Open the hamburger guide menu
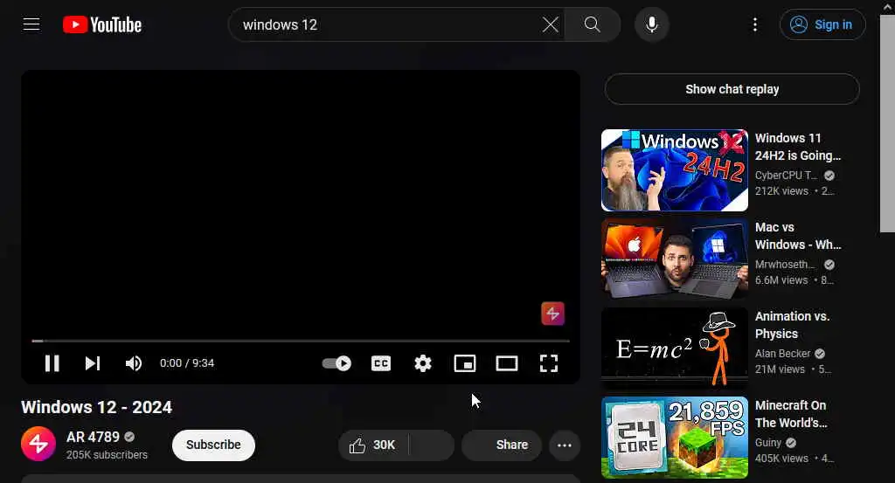The width and height of the screenshot is (895, 483). point(31,24)
